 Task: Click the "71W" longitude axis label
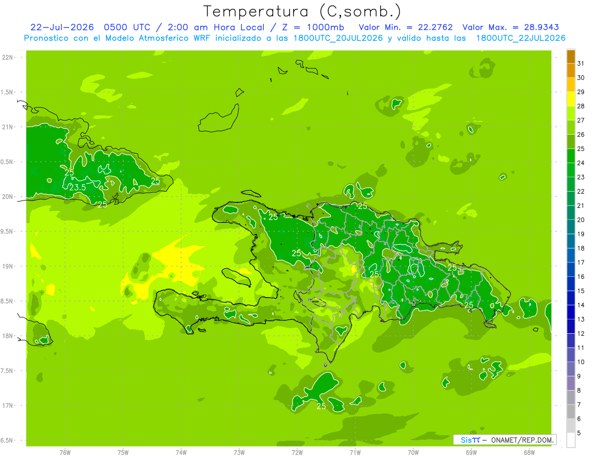pos(355,452)
